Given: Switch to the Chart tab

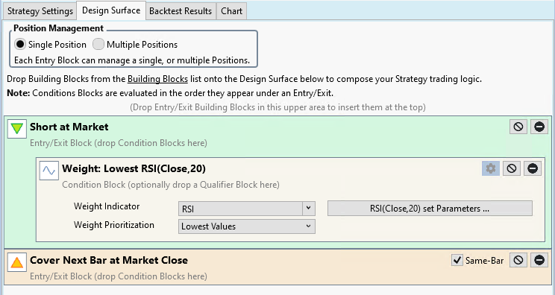Looking at the screenshot, I should pos(231,11).
